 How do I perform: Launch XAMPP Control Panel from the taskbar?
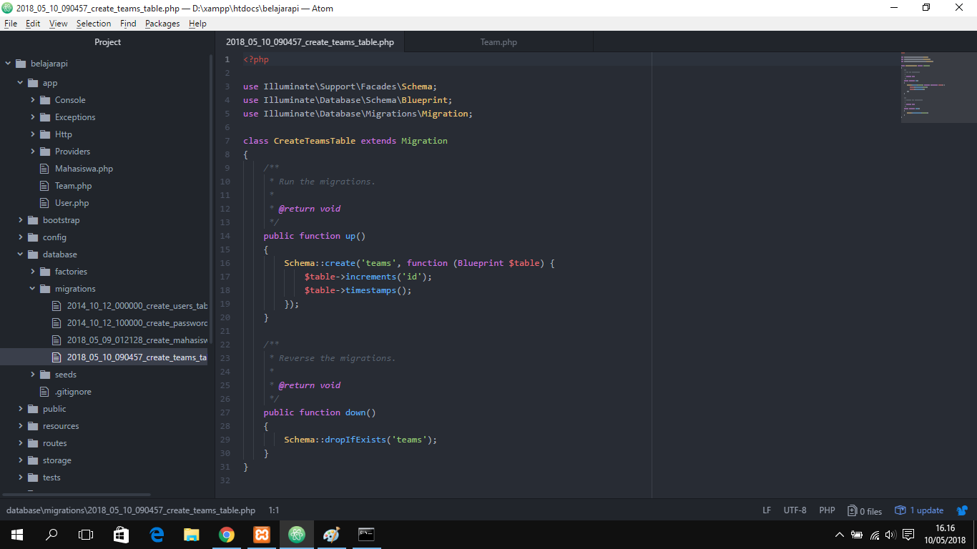click(x=261, y=535)
